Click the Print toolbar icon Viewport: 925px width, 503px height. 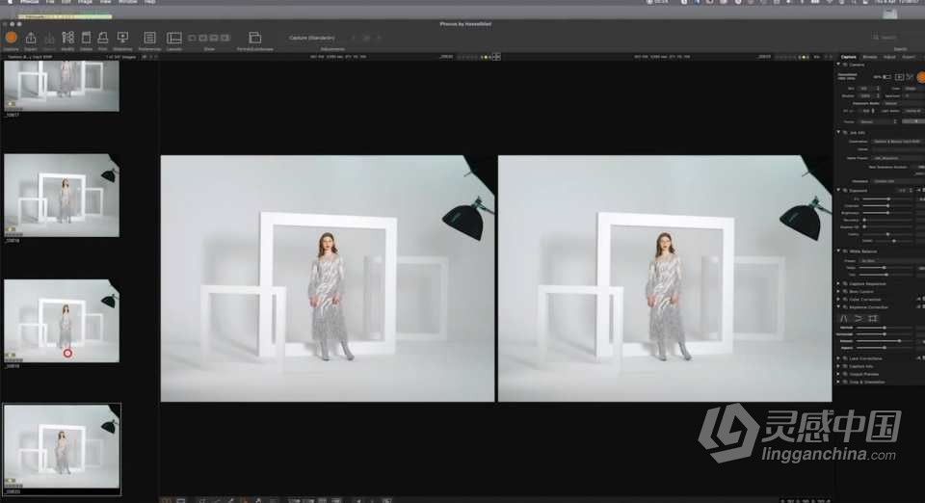coord(102,38)
